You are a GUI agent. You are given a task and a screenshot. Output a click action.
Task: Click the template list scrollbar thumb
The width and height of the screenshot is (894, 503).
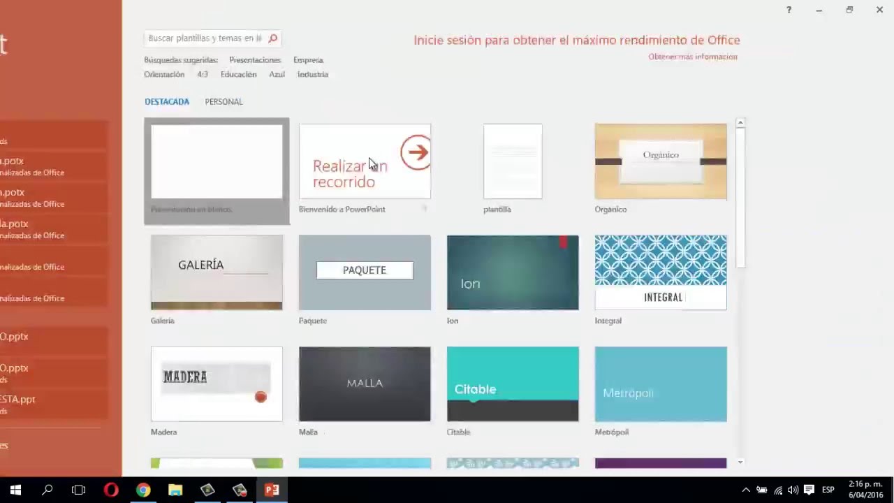740,198
